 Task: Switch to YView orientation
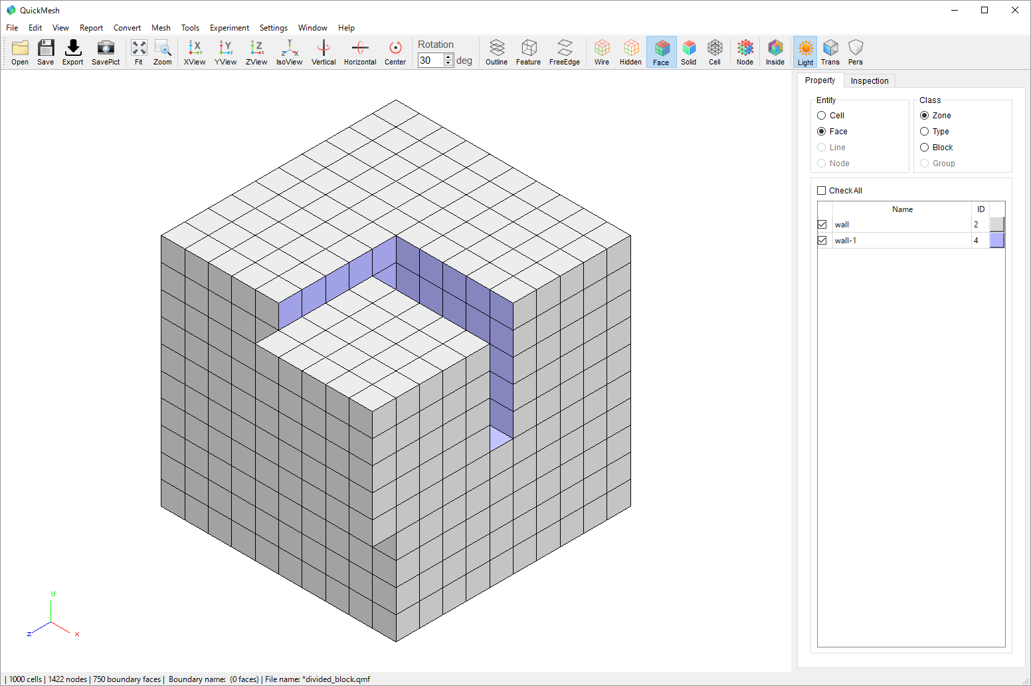[226, 52]
